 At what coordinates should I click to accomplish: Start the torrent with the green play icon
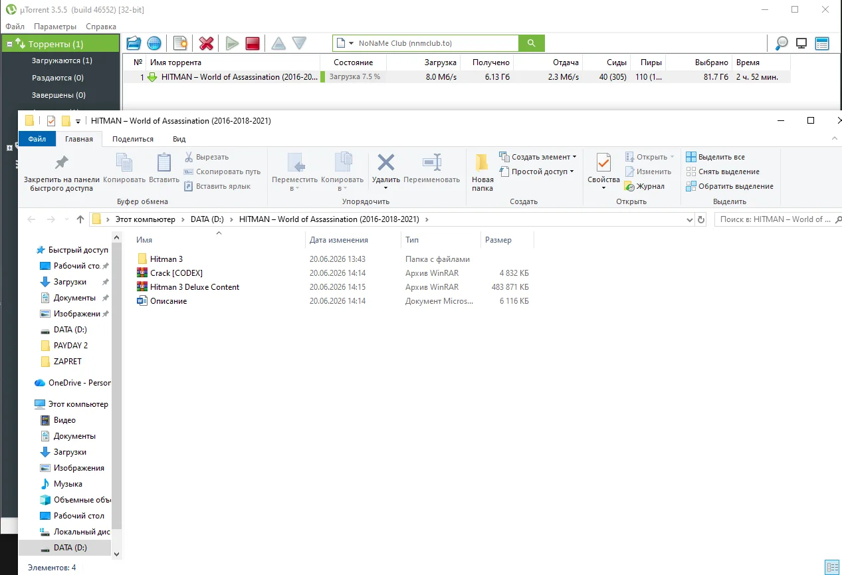(232, 43)
